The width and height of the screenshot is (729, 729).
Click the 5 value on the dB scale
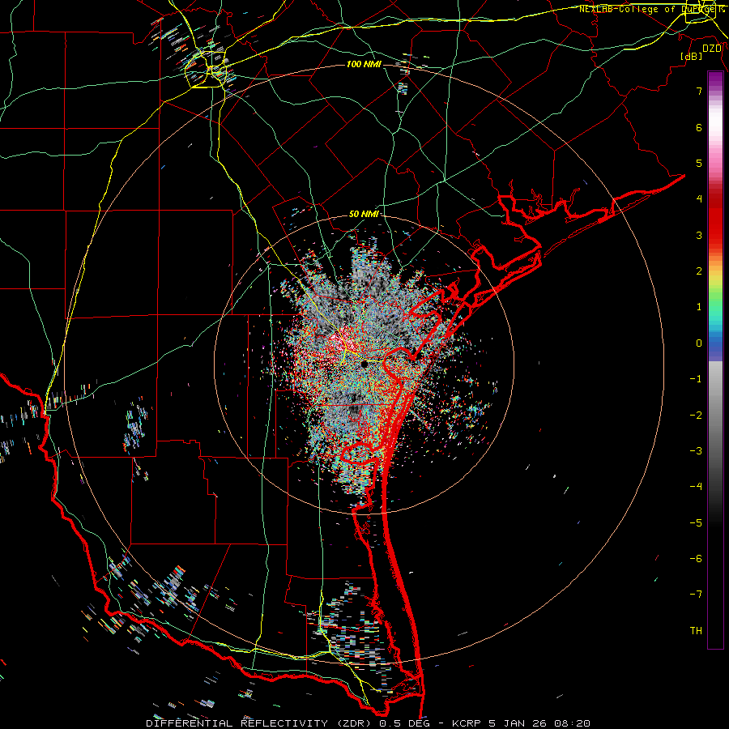click(x=699, y=163)
